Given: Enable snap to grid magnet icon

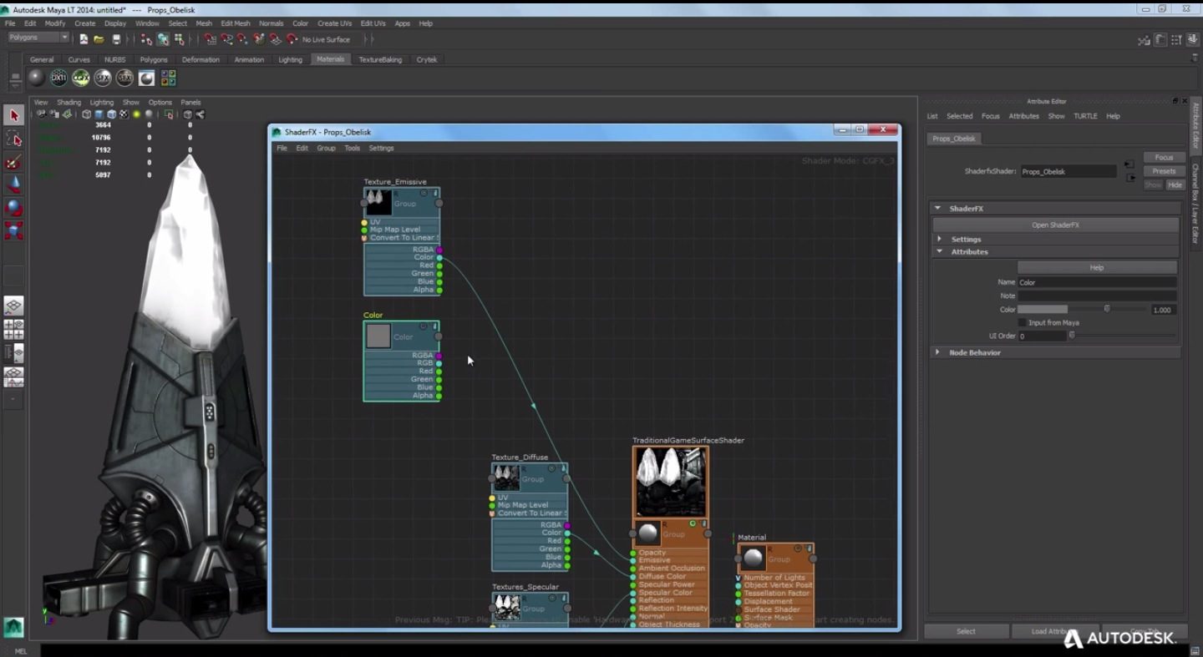Looking at the screenshot, I should (x=210, y=39).
